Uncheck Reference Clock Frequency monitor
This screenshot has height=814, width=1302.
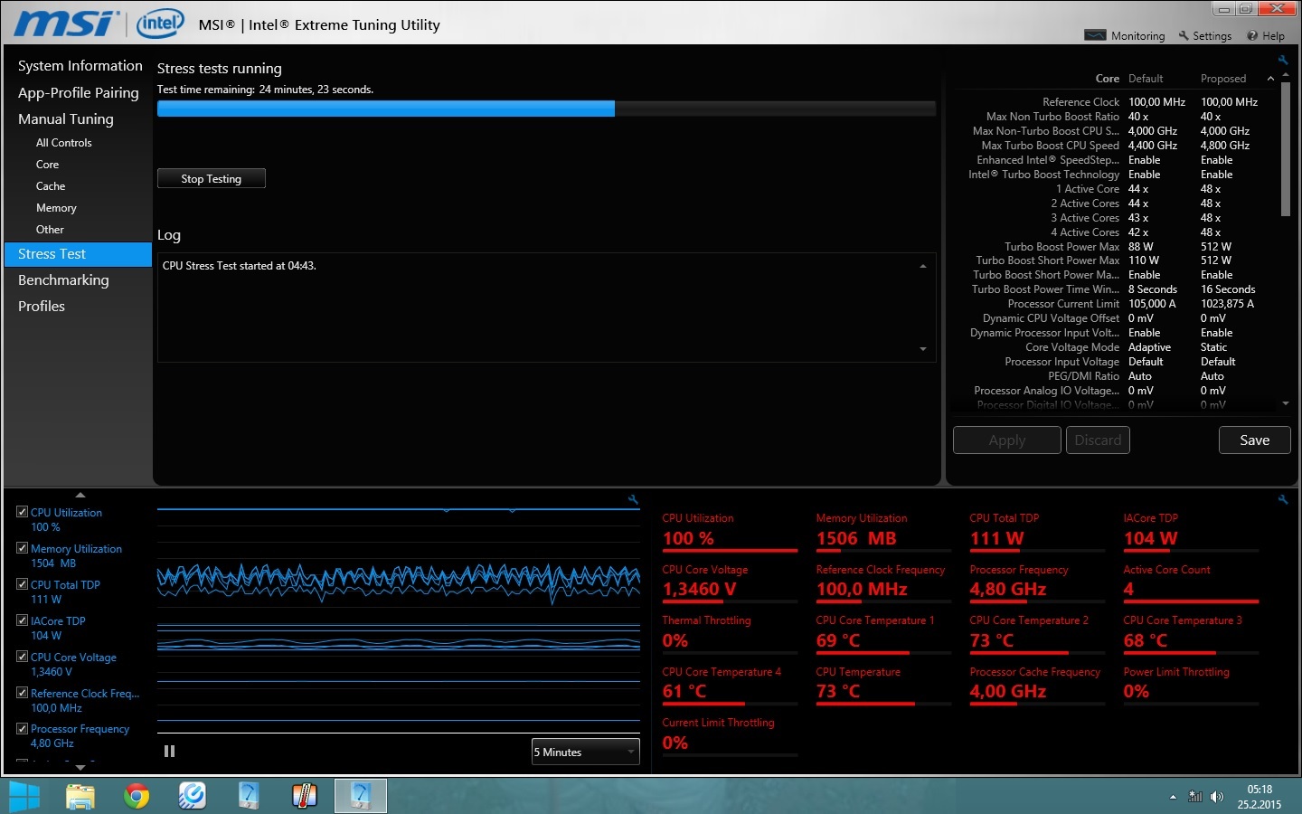click(23, 693)
